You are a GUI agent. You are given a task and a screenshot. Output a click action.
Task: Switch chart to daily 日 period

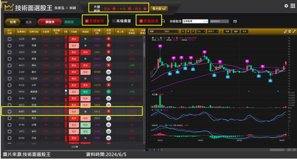coord(183,31)
